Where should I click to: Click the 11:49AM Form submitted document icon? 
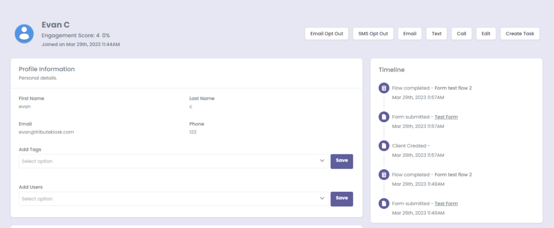pos(384,204)
